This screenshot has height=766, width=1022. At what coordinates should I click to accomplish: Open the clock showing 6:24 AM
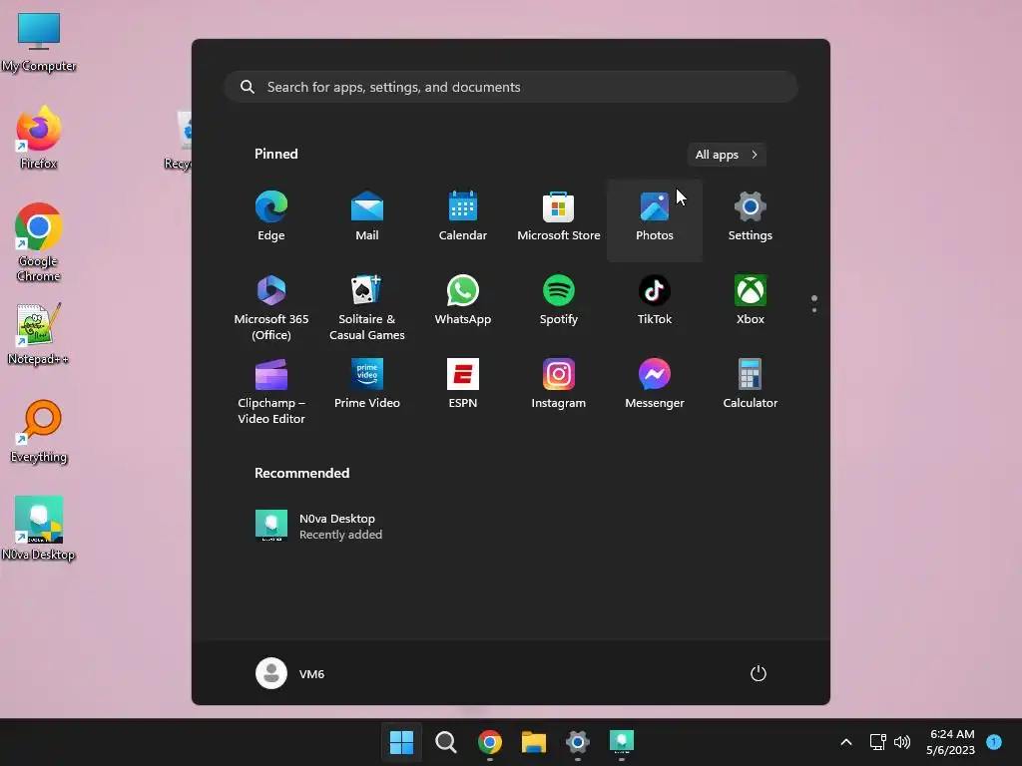coord(951,742)
